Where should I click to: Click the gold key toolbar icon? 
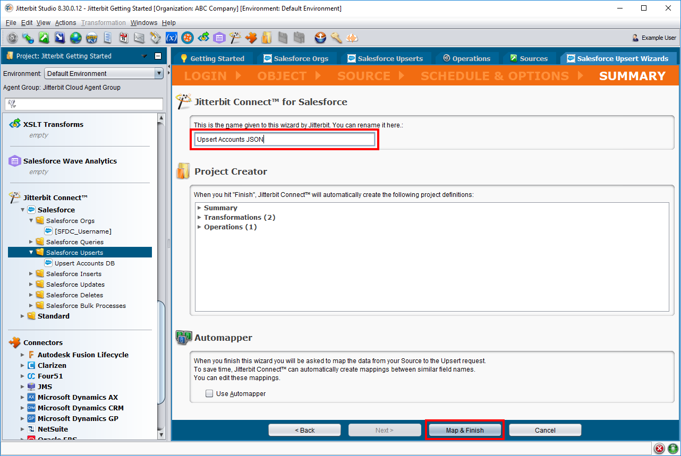336,38
